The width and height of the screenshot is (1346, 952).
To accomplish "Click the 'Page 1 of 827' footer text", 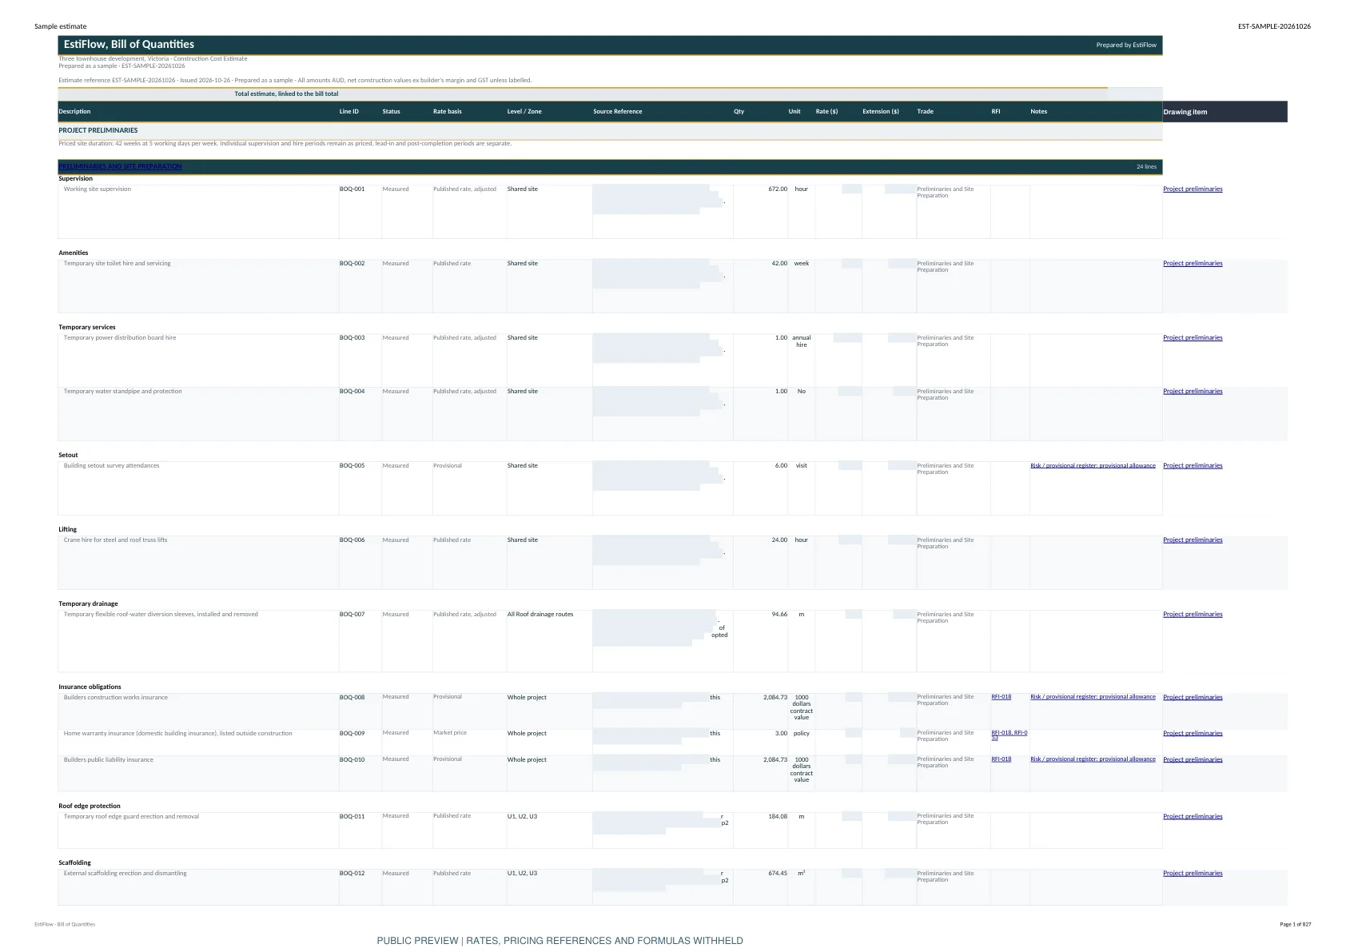I will pyautogui.click(x=1296, y=924).
